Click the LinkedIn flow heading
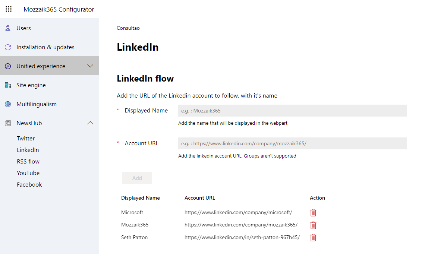 pos(145,79)
